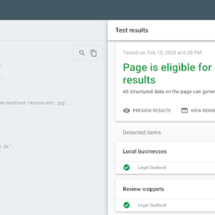Open VIEW RENDERED option
215x215 pixels.
tap(202, 111)
